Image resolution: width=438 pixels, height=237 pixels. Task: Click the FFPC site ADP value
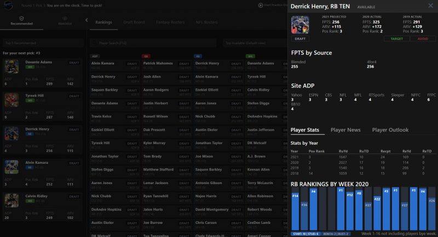pyautogui.click(x=429, y=100)
